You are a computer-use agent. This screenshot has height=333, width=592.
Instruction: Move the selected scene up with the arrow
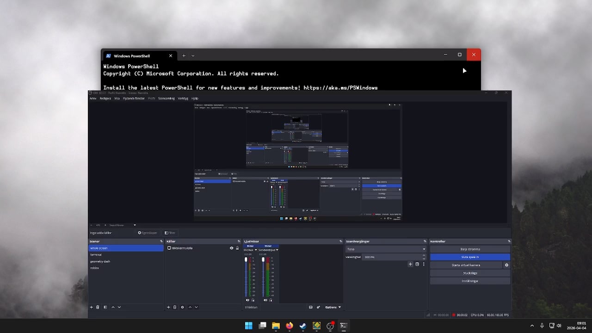(x=113, y=307)
